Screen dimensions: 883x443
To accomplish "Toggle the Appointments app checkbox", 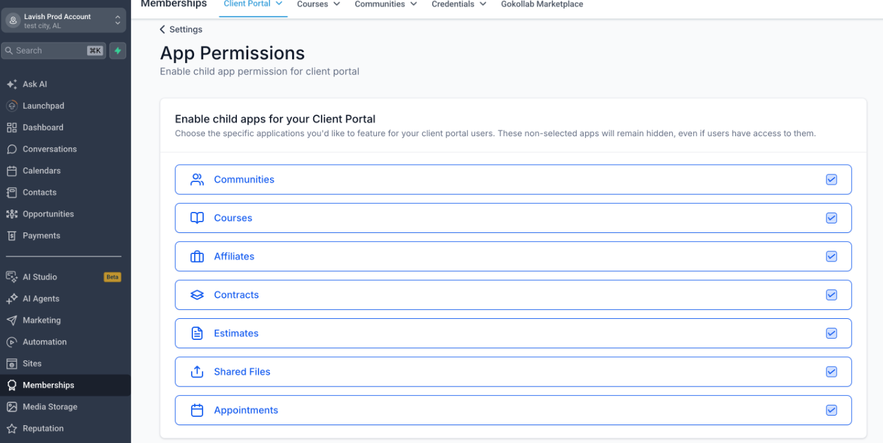I will [x=831, y=411].
